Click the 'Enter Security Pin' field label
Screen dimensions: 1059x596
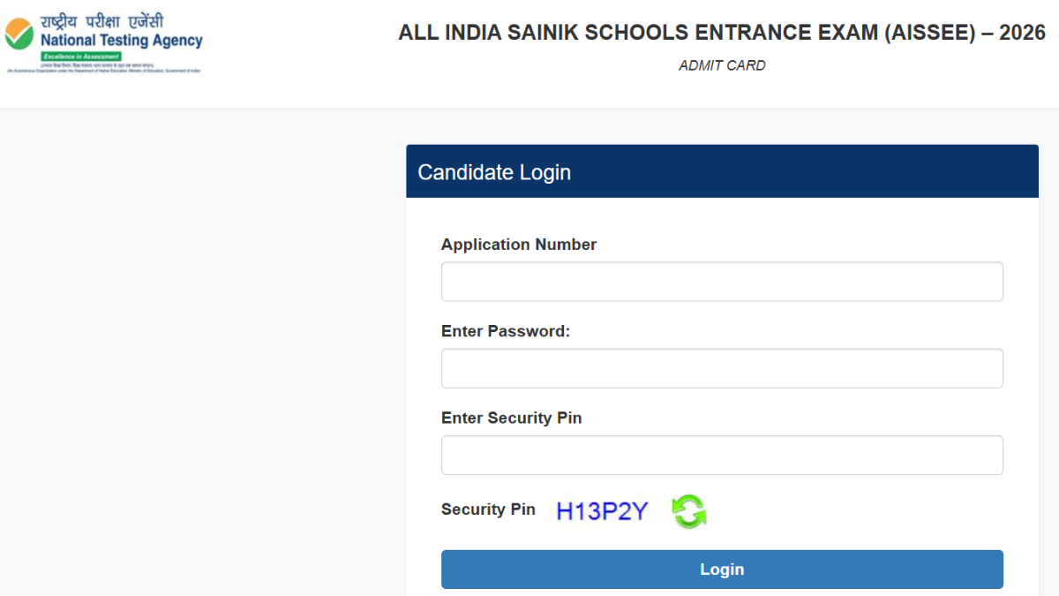(x=511, y=418)
